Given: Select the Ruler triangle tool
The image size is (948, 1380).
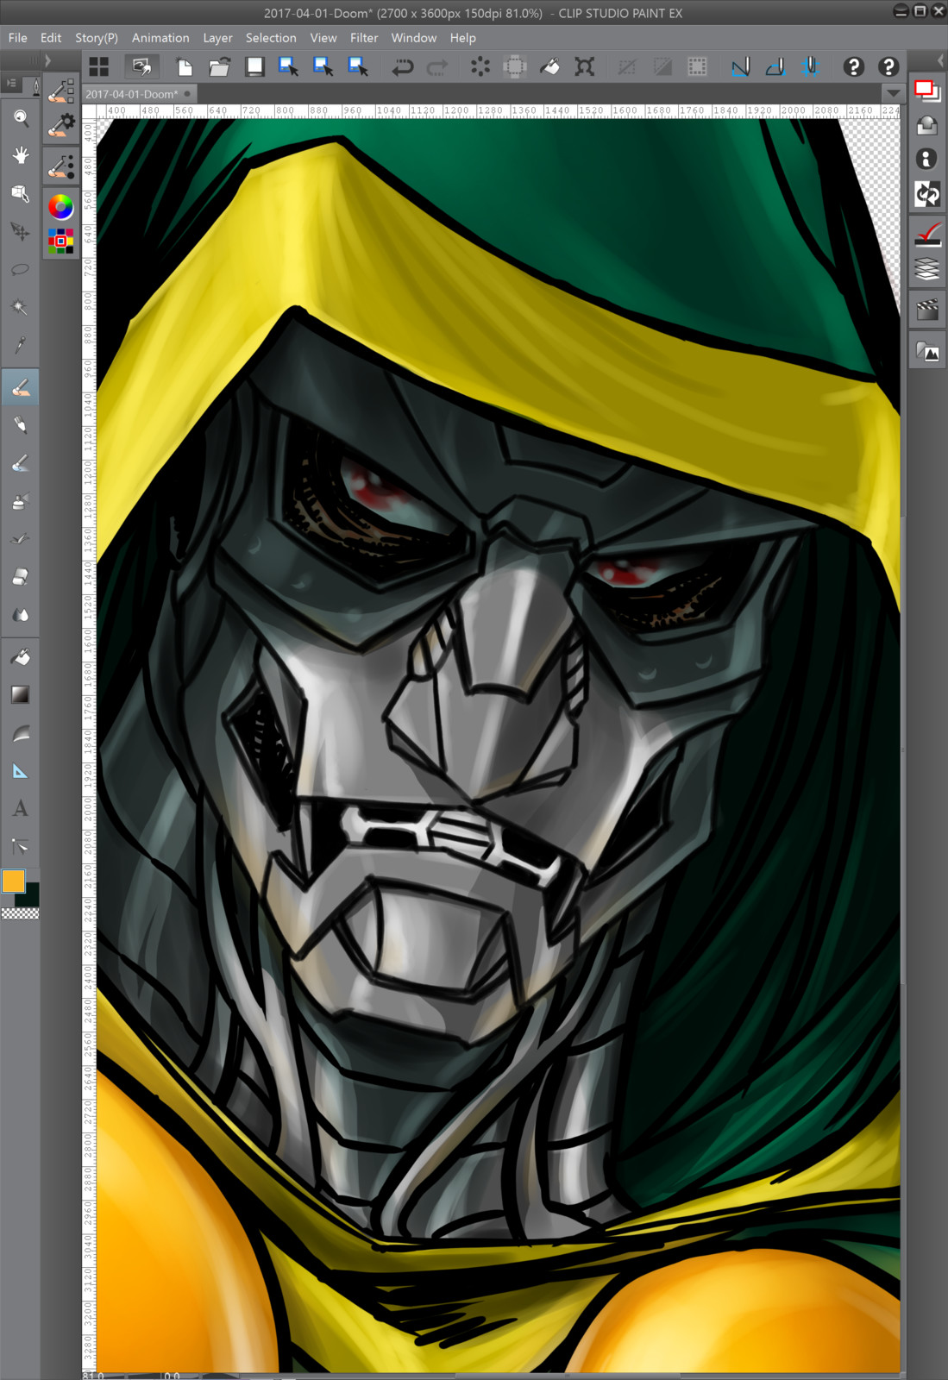Looking at the screenshot, I should [x=21, y=772].
